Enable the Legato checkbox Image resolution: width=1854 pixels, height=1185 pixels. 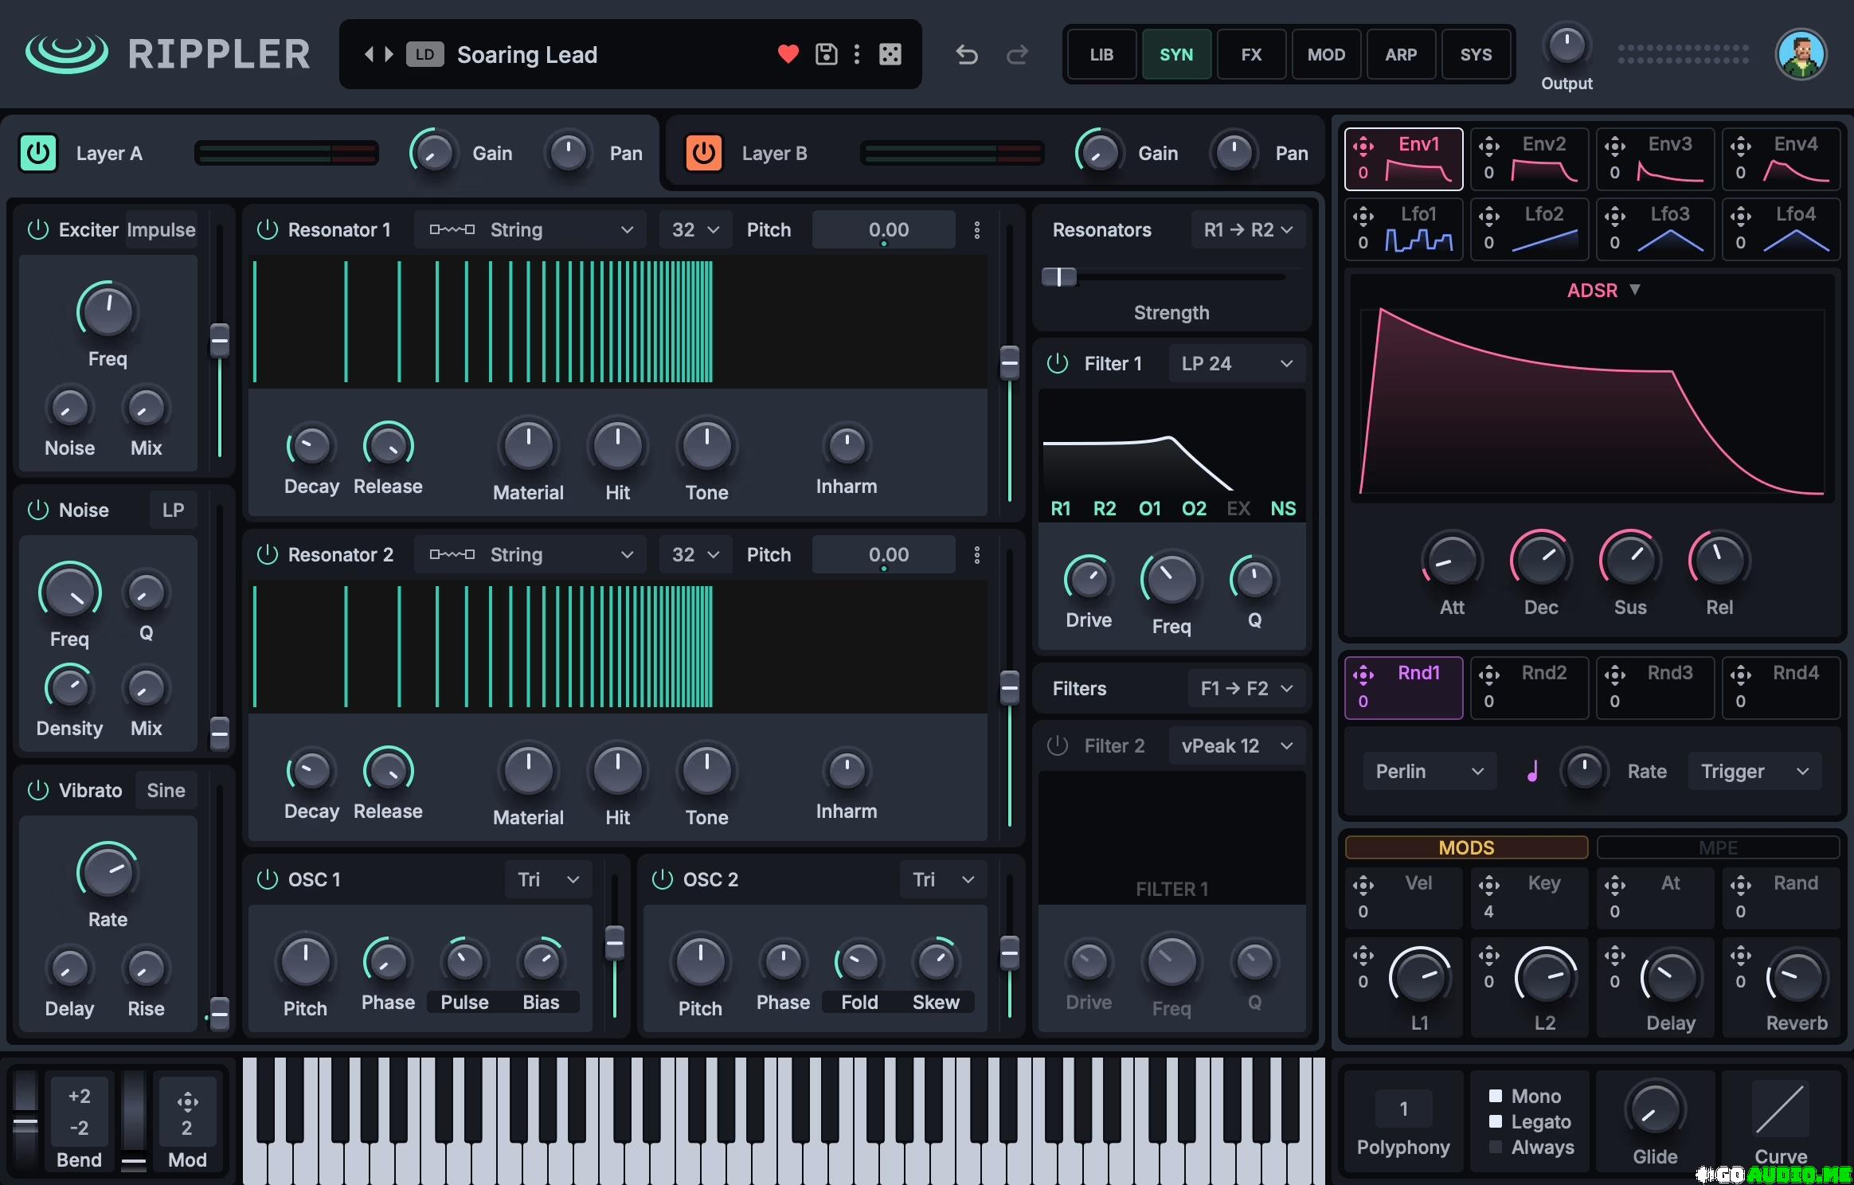pos(1496,1121)
